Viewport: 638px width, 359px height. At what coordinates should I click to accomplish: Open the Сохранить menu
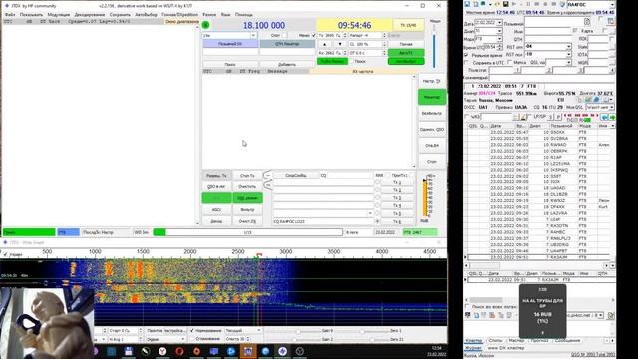click(x=120, y=15)
